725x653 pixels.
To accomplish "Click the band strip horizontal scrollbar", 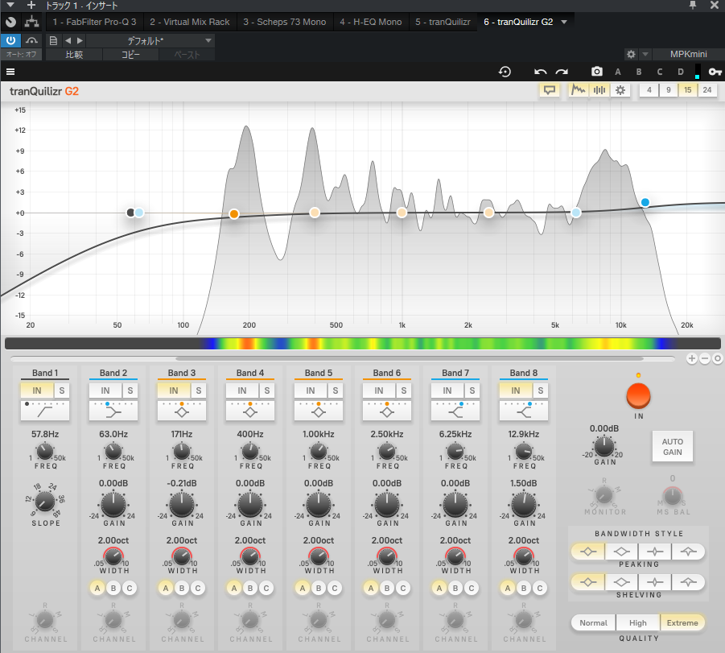I will (410, 358).
